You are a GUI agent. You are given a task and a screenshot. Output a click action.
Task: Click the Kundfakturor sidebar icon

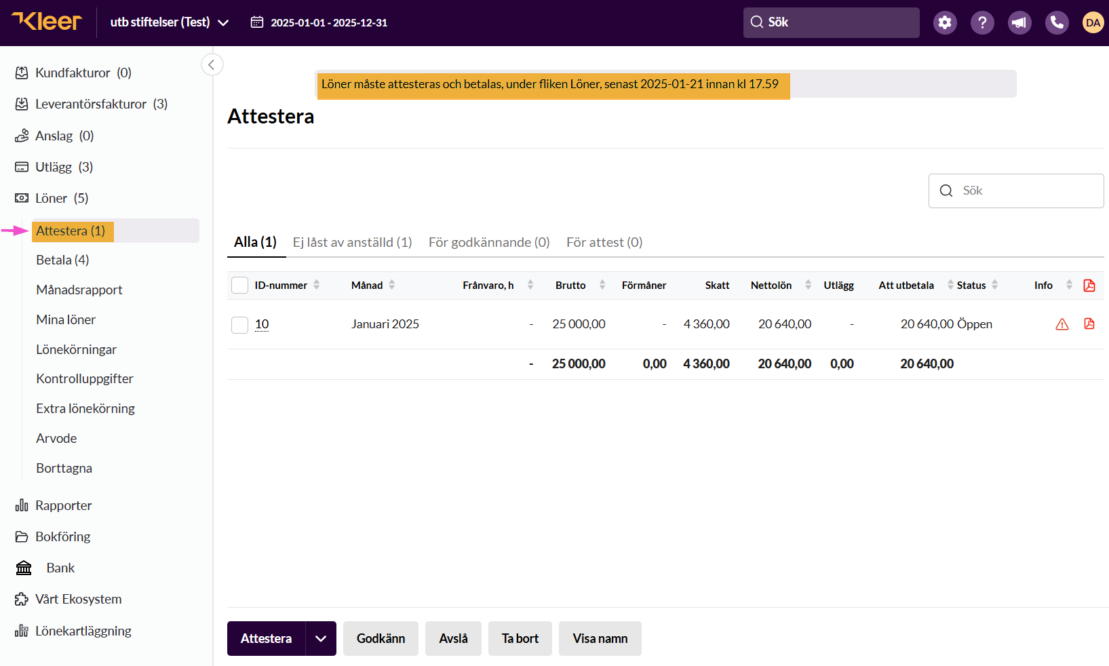click(x=22, y=73)
